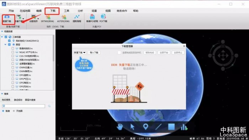249x140 pixels.
Task: Open the 数据下载 cloud download tool
Action: coord(7,19)
